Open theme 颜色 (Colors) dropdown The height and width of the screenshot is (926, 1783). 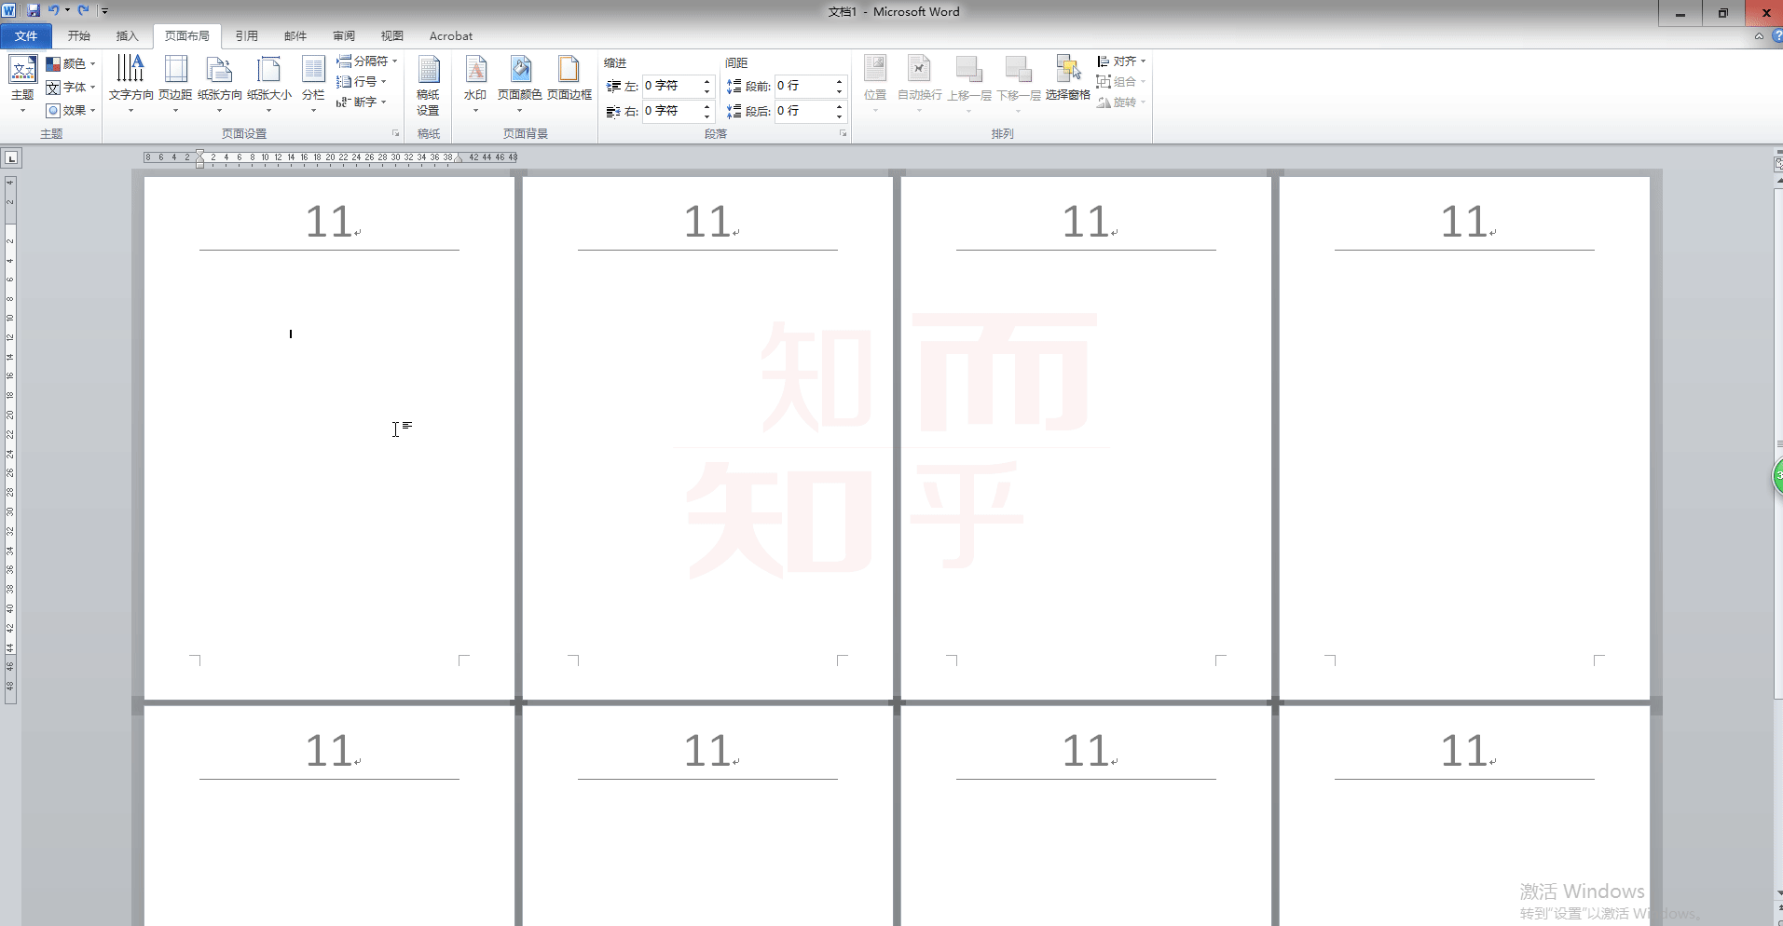click(x=71, y=63)
